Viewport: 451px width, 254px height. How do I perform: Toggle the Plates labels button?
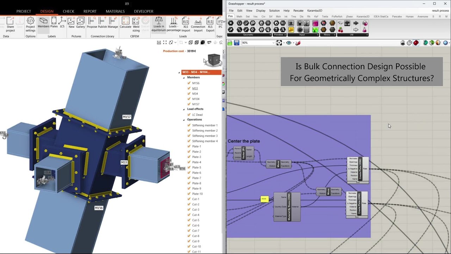pyautogui.click(x=54, y=23)
